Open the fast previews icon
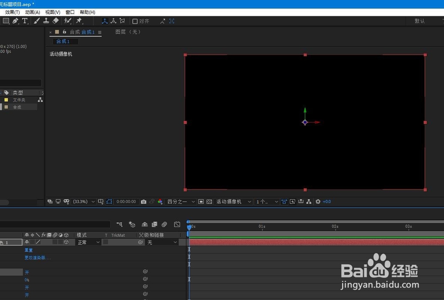The height and width of the screenshot is (300, 444). 293,202
